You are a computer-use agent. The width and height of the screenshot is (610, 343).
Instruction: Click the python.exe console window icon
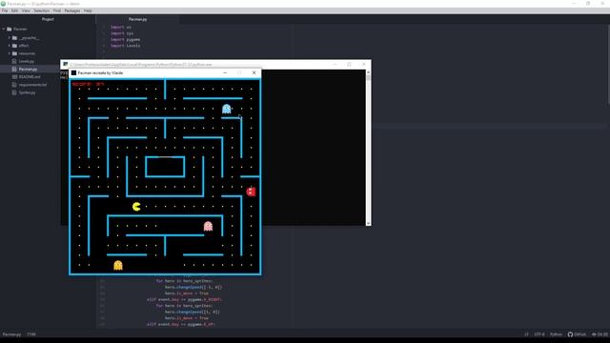click(x=66, y=64)
